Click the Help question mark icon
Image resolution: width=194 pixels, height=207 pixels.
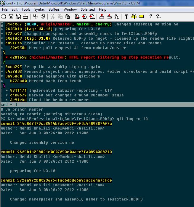[151, 17]
